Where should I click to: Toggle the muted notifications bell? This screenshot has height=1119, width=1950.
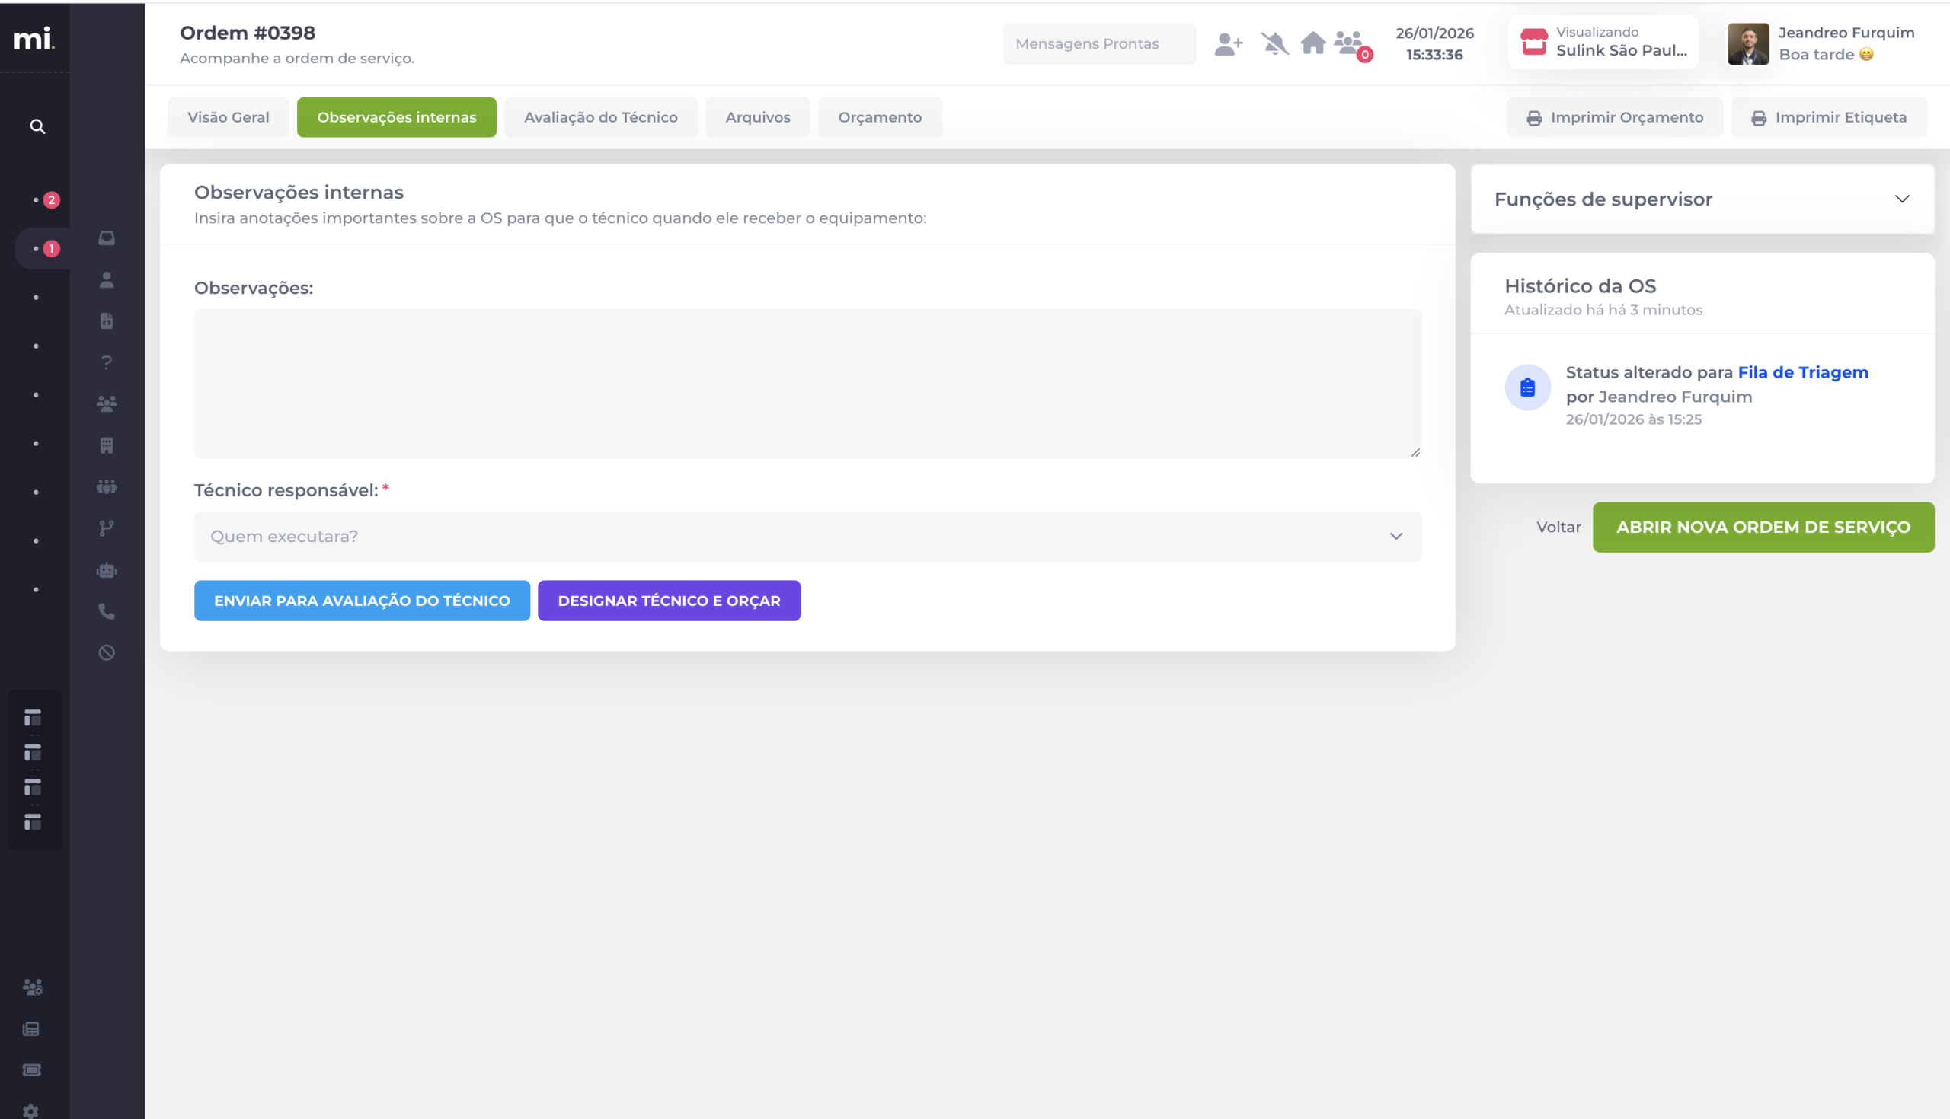[1275, 44]
